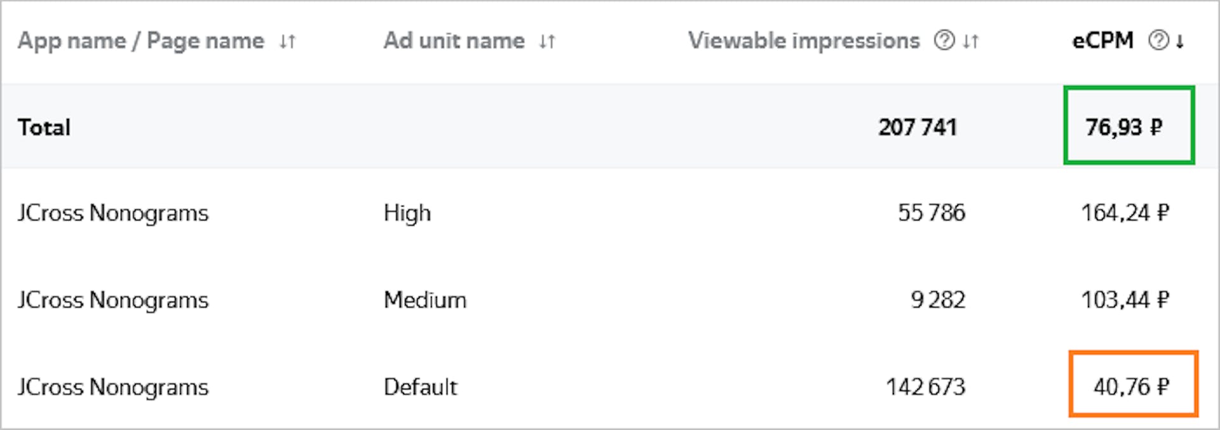Open JCross Nonograms in the Default row
Screen dimensions: 1220x430
(113, 387)
